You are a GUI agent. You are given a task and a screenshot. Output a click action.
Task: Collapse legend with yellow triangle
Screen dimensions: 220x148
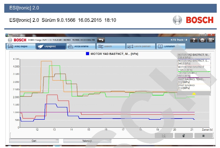[x=194, y=93]
